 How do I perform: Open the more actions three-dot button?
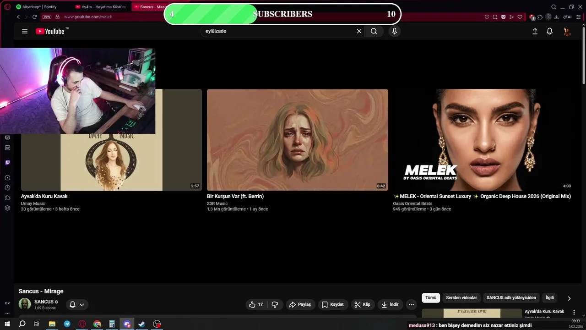coord(411,304)
